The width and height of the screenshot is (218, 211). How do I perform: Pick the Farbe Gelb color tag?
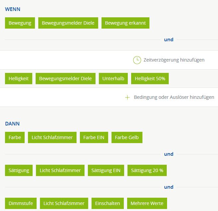point(127,137)
